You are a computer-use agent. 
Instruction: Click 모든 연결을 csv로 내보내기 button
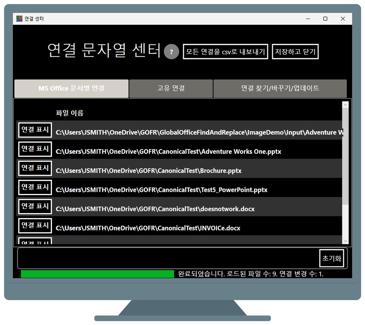[225, 52]
